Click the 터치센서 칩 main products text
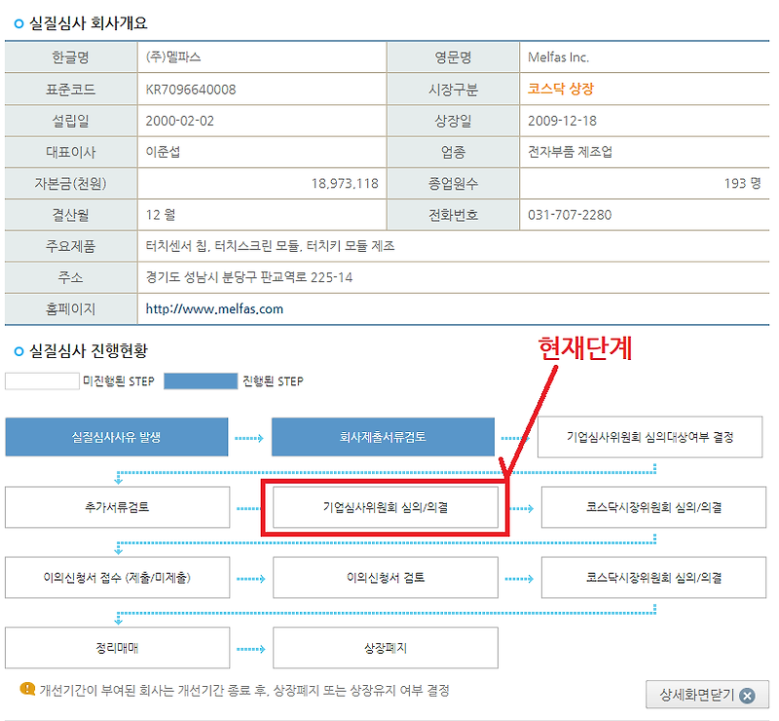Viewport: 779px width, 721px height. pyautogui.click(x=270, y=246)
